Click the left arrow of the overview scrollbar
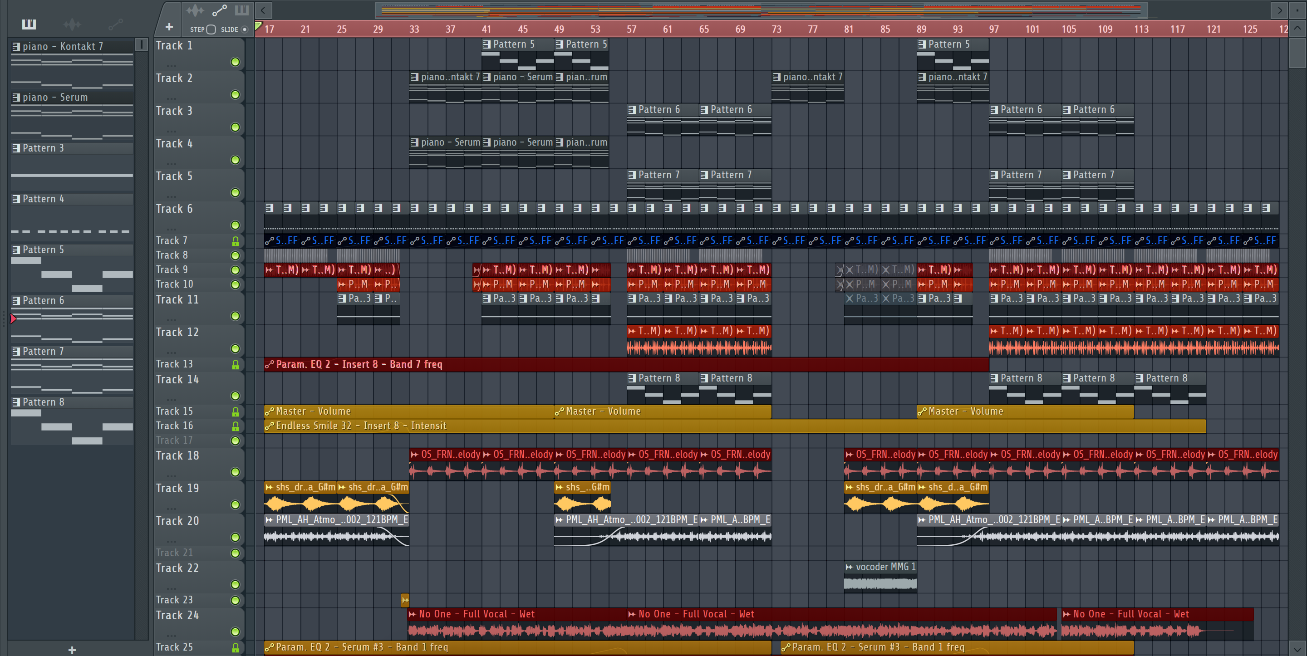 263,10
